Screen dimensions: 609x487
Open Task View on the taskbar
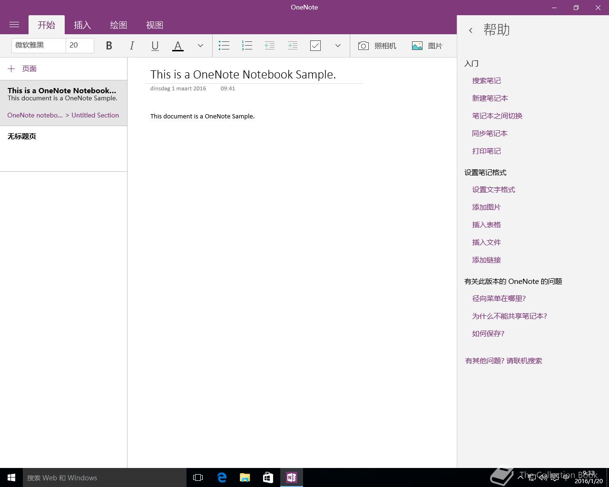click(x=198, y=477)
